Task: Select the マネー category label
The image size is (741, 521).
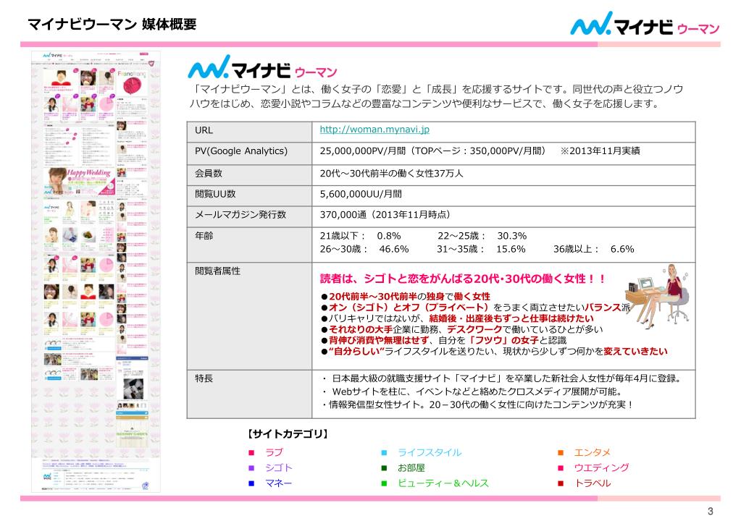Action: 278,483
